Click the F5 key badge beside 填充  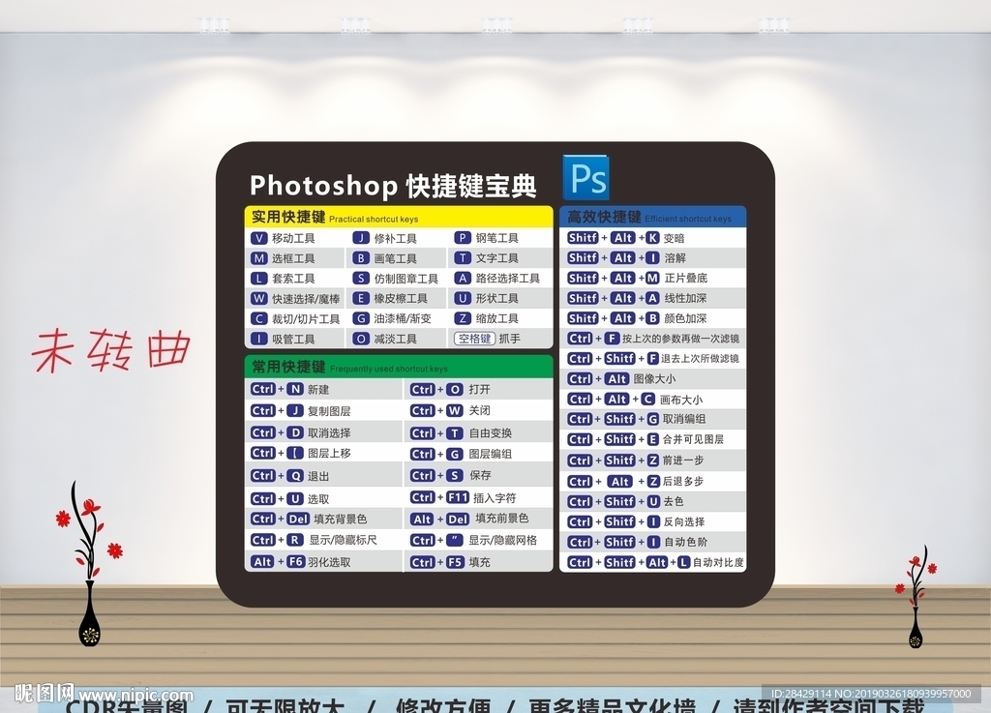point(455,562)
